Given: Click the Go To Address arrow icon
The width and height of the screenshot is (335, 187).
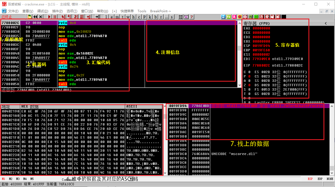Looking at the screenshot, I should pyautogui.click(x=97, y=17).
